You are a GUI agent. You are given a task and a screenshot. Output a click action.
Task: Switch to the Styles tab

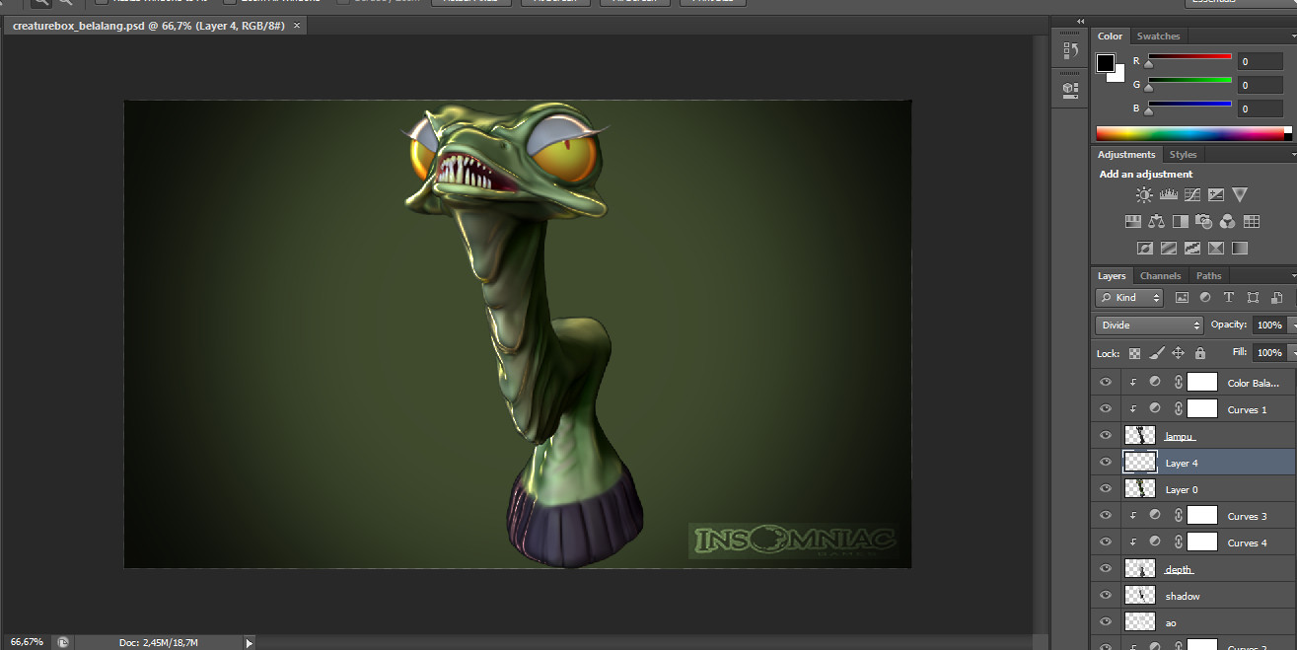coord(1183,155)
